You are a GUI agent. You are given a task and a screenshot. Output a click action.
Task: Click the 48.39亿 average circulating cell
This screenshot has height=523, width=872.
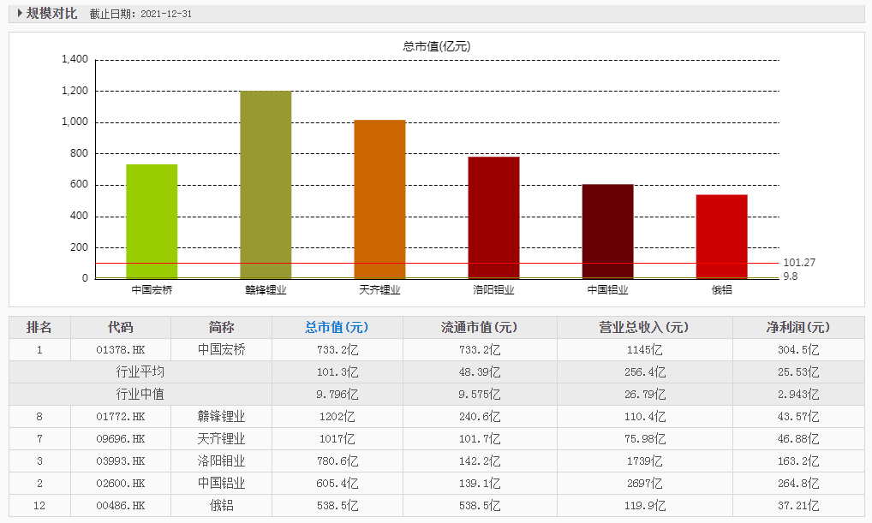click(480, 371)
